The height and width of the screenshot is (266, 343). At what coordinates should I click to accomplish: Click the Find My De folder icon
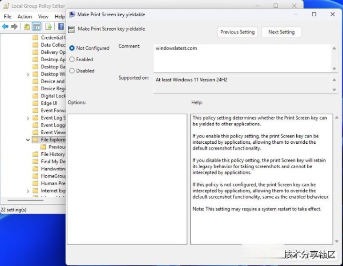click(x=35, y=161)
